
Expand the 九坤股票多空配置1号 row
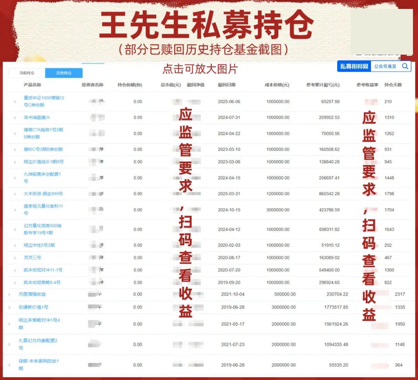pyautogui.click(x=15, y=178)
